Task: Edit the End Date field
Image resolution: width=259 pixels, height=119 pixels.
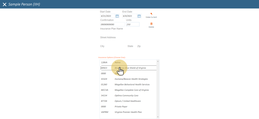Action: pos(129,16)
